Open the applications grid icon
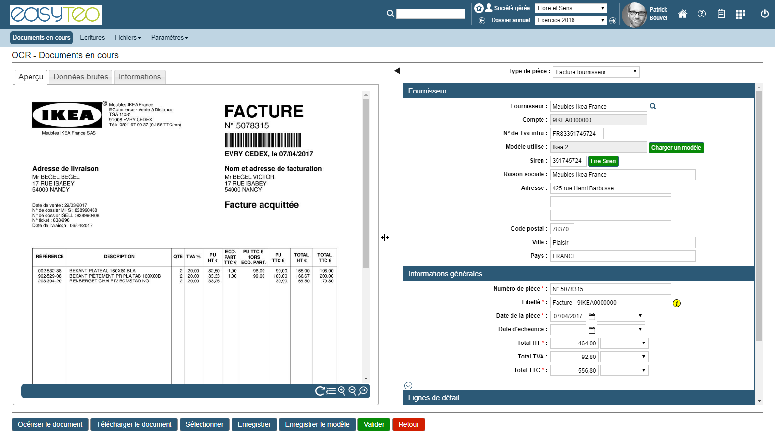The height and width of the screenshot is (436, 775). point(740,15)
